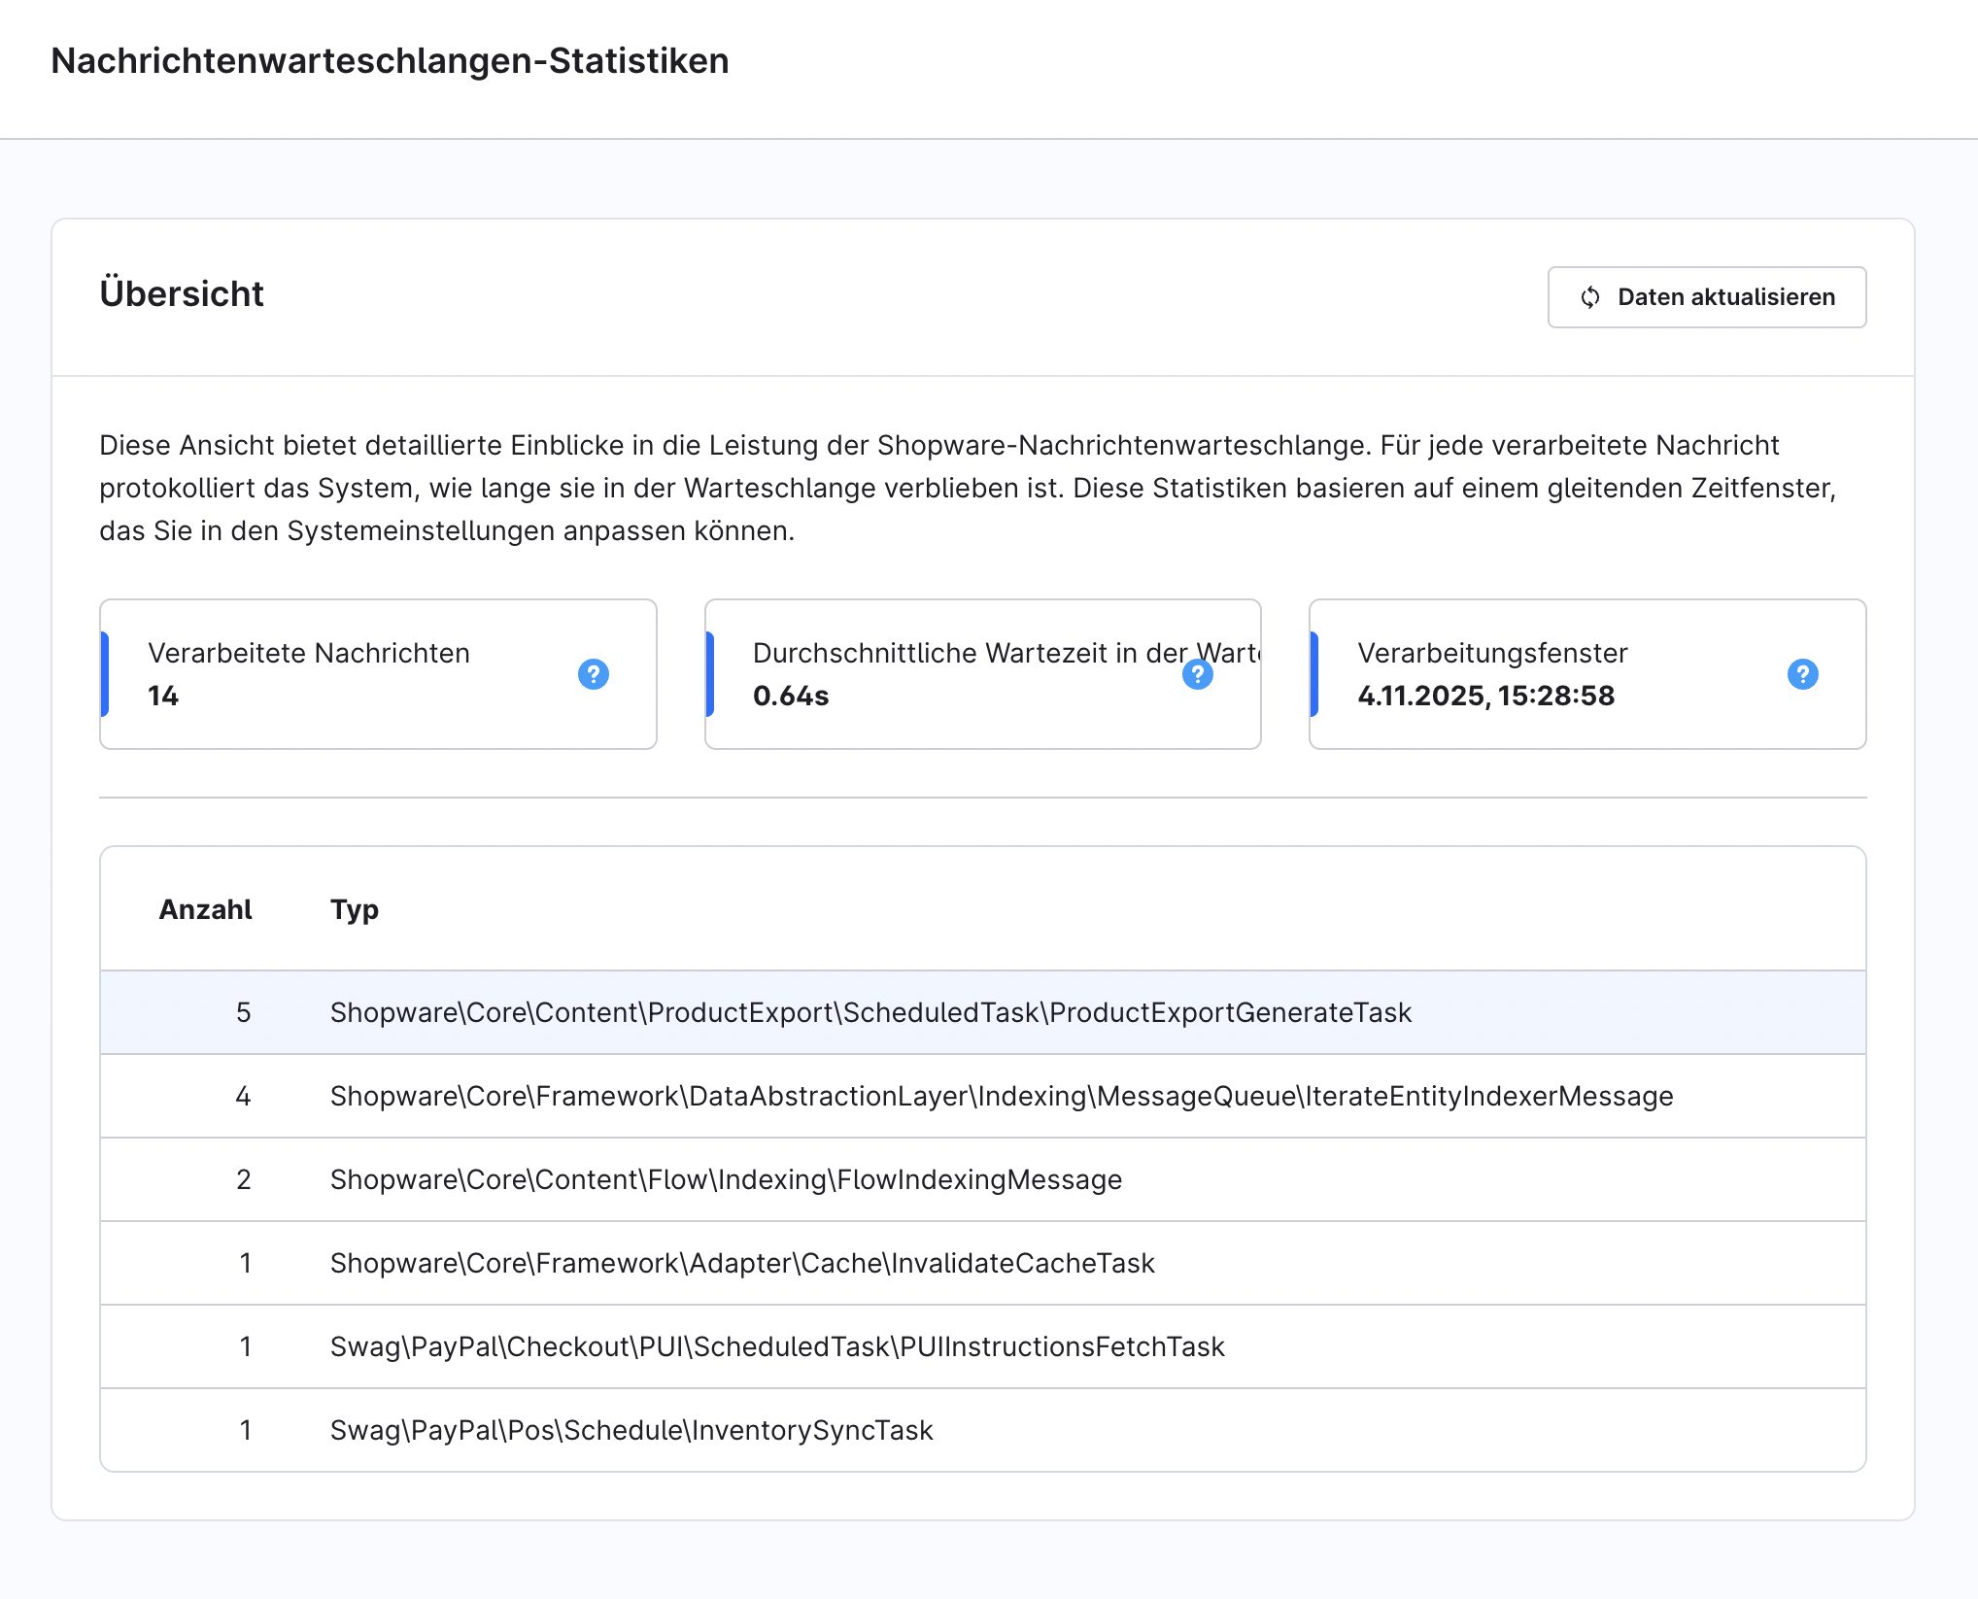The image size is (1978, 1599).
Task: Open help icon for Durchschnittliche Wartezeit
Action: pyautogui.click(x=1197, y=674)
